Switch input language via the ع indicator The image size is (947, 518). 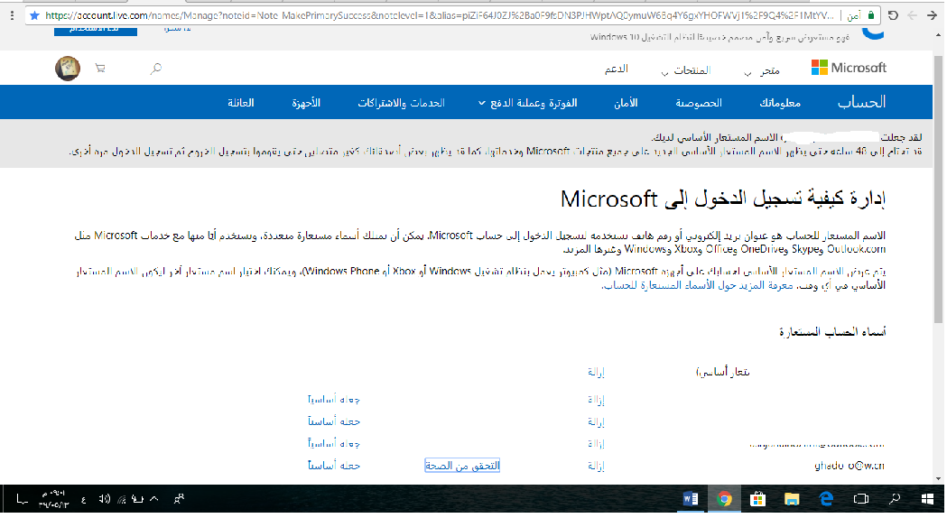(x=84, y=499)
